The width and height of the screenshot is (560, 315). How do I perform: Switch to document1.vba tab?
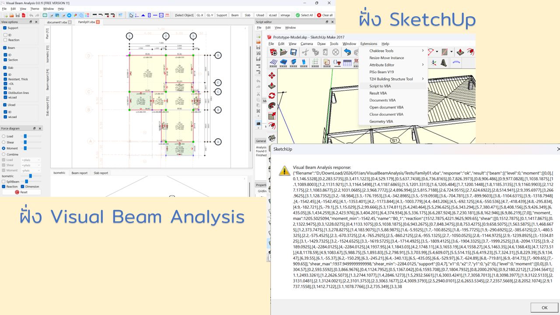tap(57, 22)
